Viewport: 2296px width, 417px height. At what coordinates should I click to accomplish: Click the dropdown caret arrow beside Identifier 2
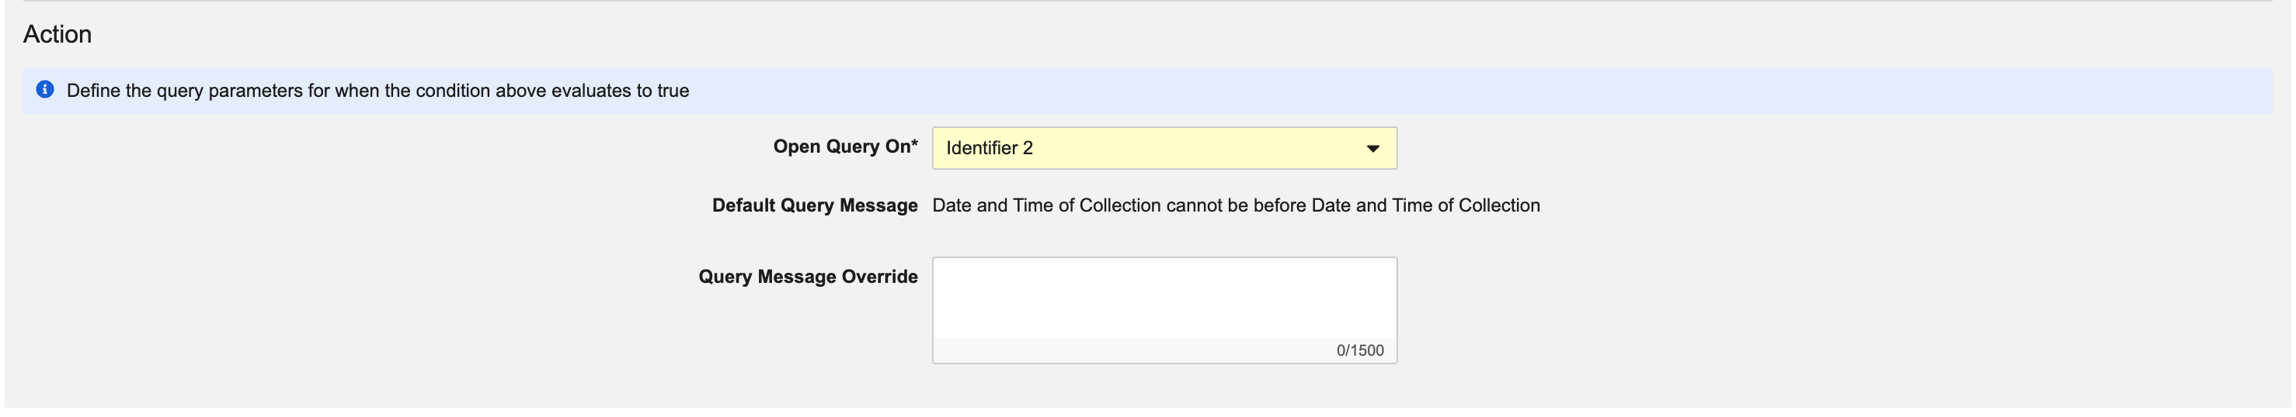tap(1372, 149)
